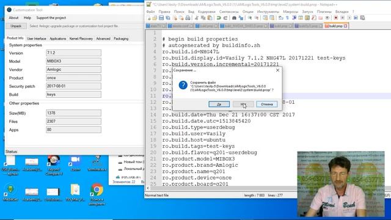Viewport: 391px width, 220px height.
Task: Switch to the Kernel/Recovery tab
Action: (81, 38)
